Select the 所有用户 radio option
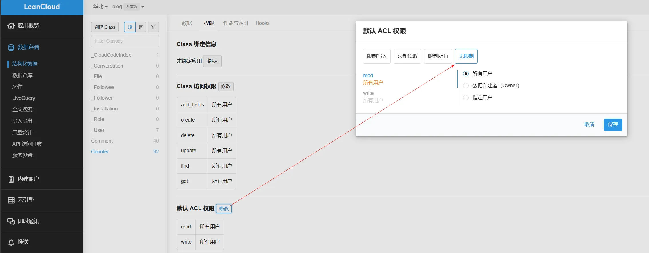Screen dimensions: 649x253 (x=466, y=74)
